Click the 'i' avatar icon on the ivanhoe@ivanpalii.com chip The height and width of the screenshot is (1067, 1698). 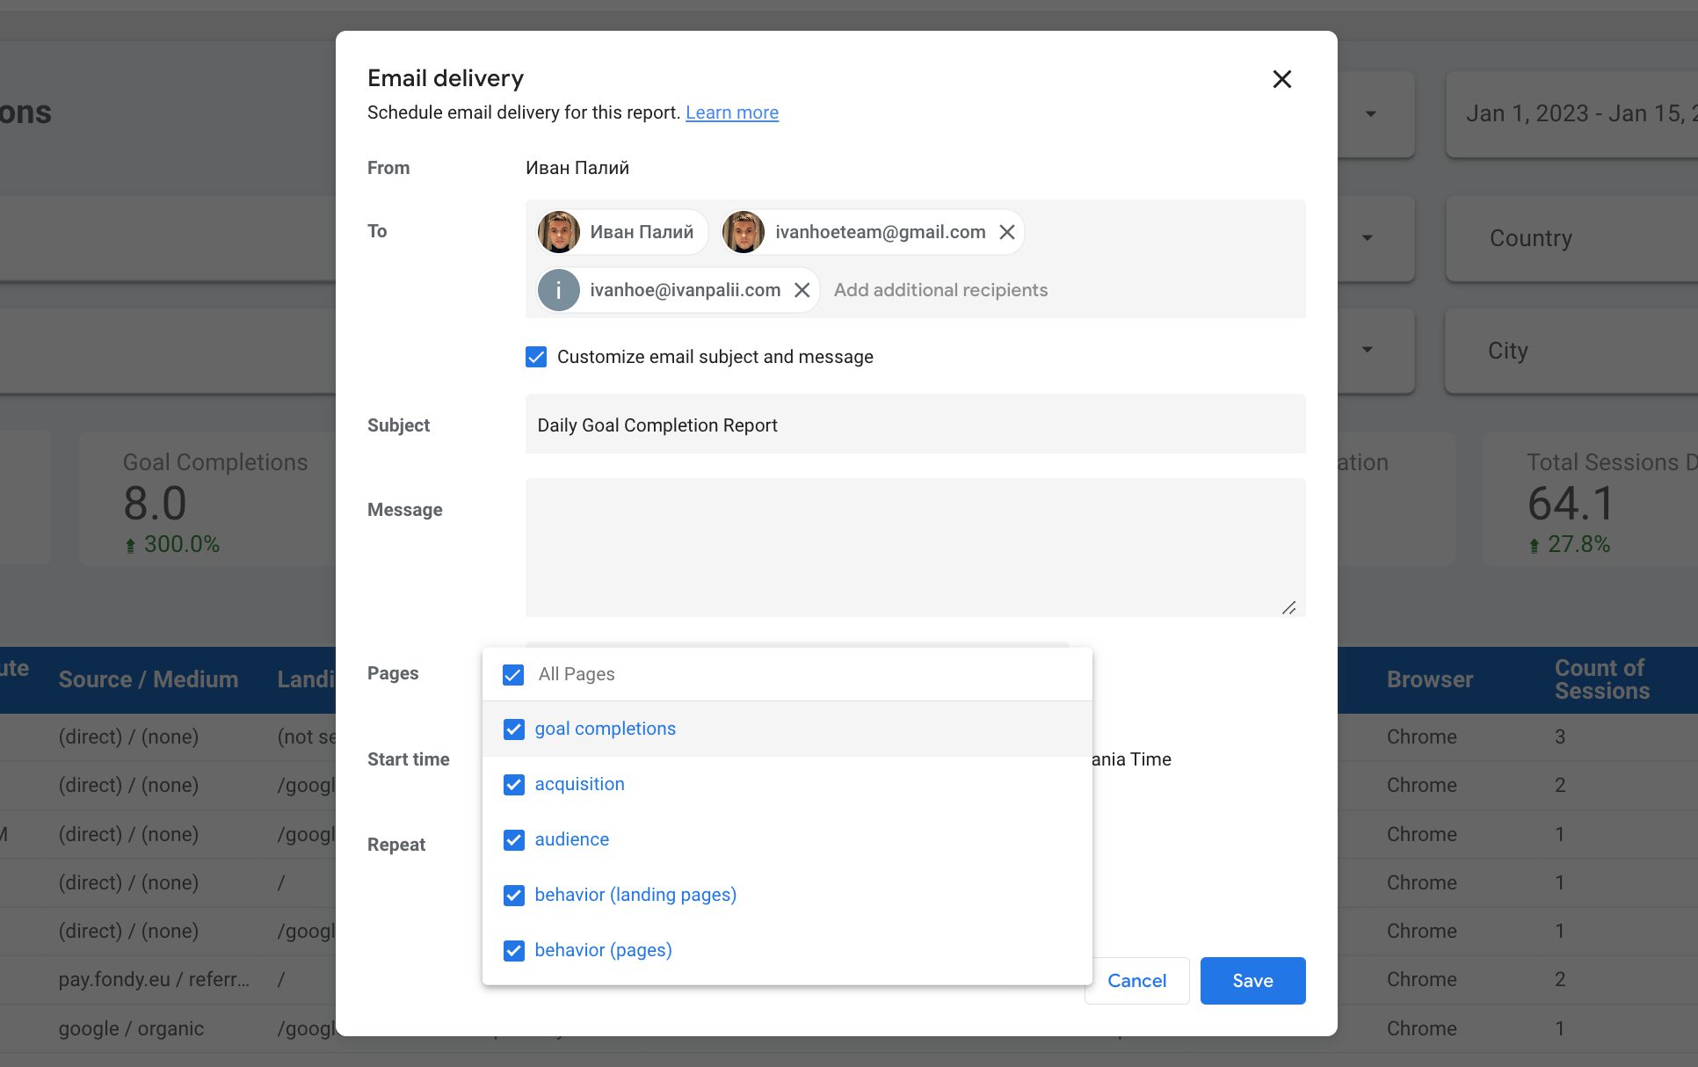pyautogui.click(x=558, y=289)
